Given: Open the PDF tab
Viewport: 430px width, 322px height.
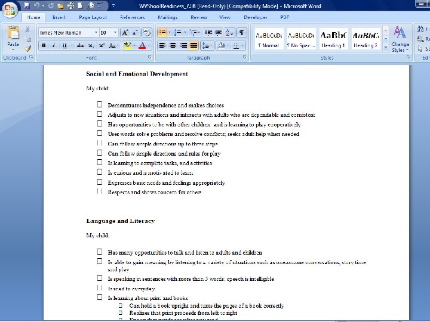Looking at the screenshot, I should [x=285, y=17].
